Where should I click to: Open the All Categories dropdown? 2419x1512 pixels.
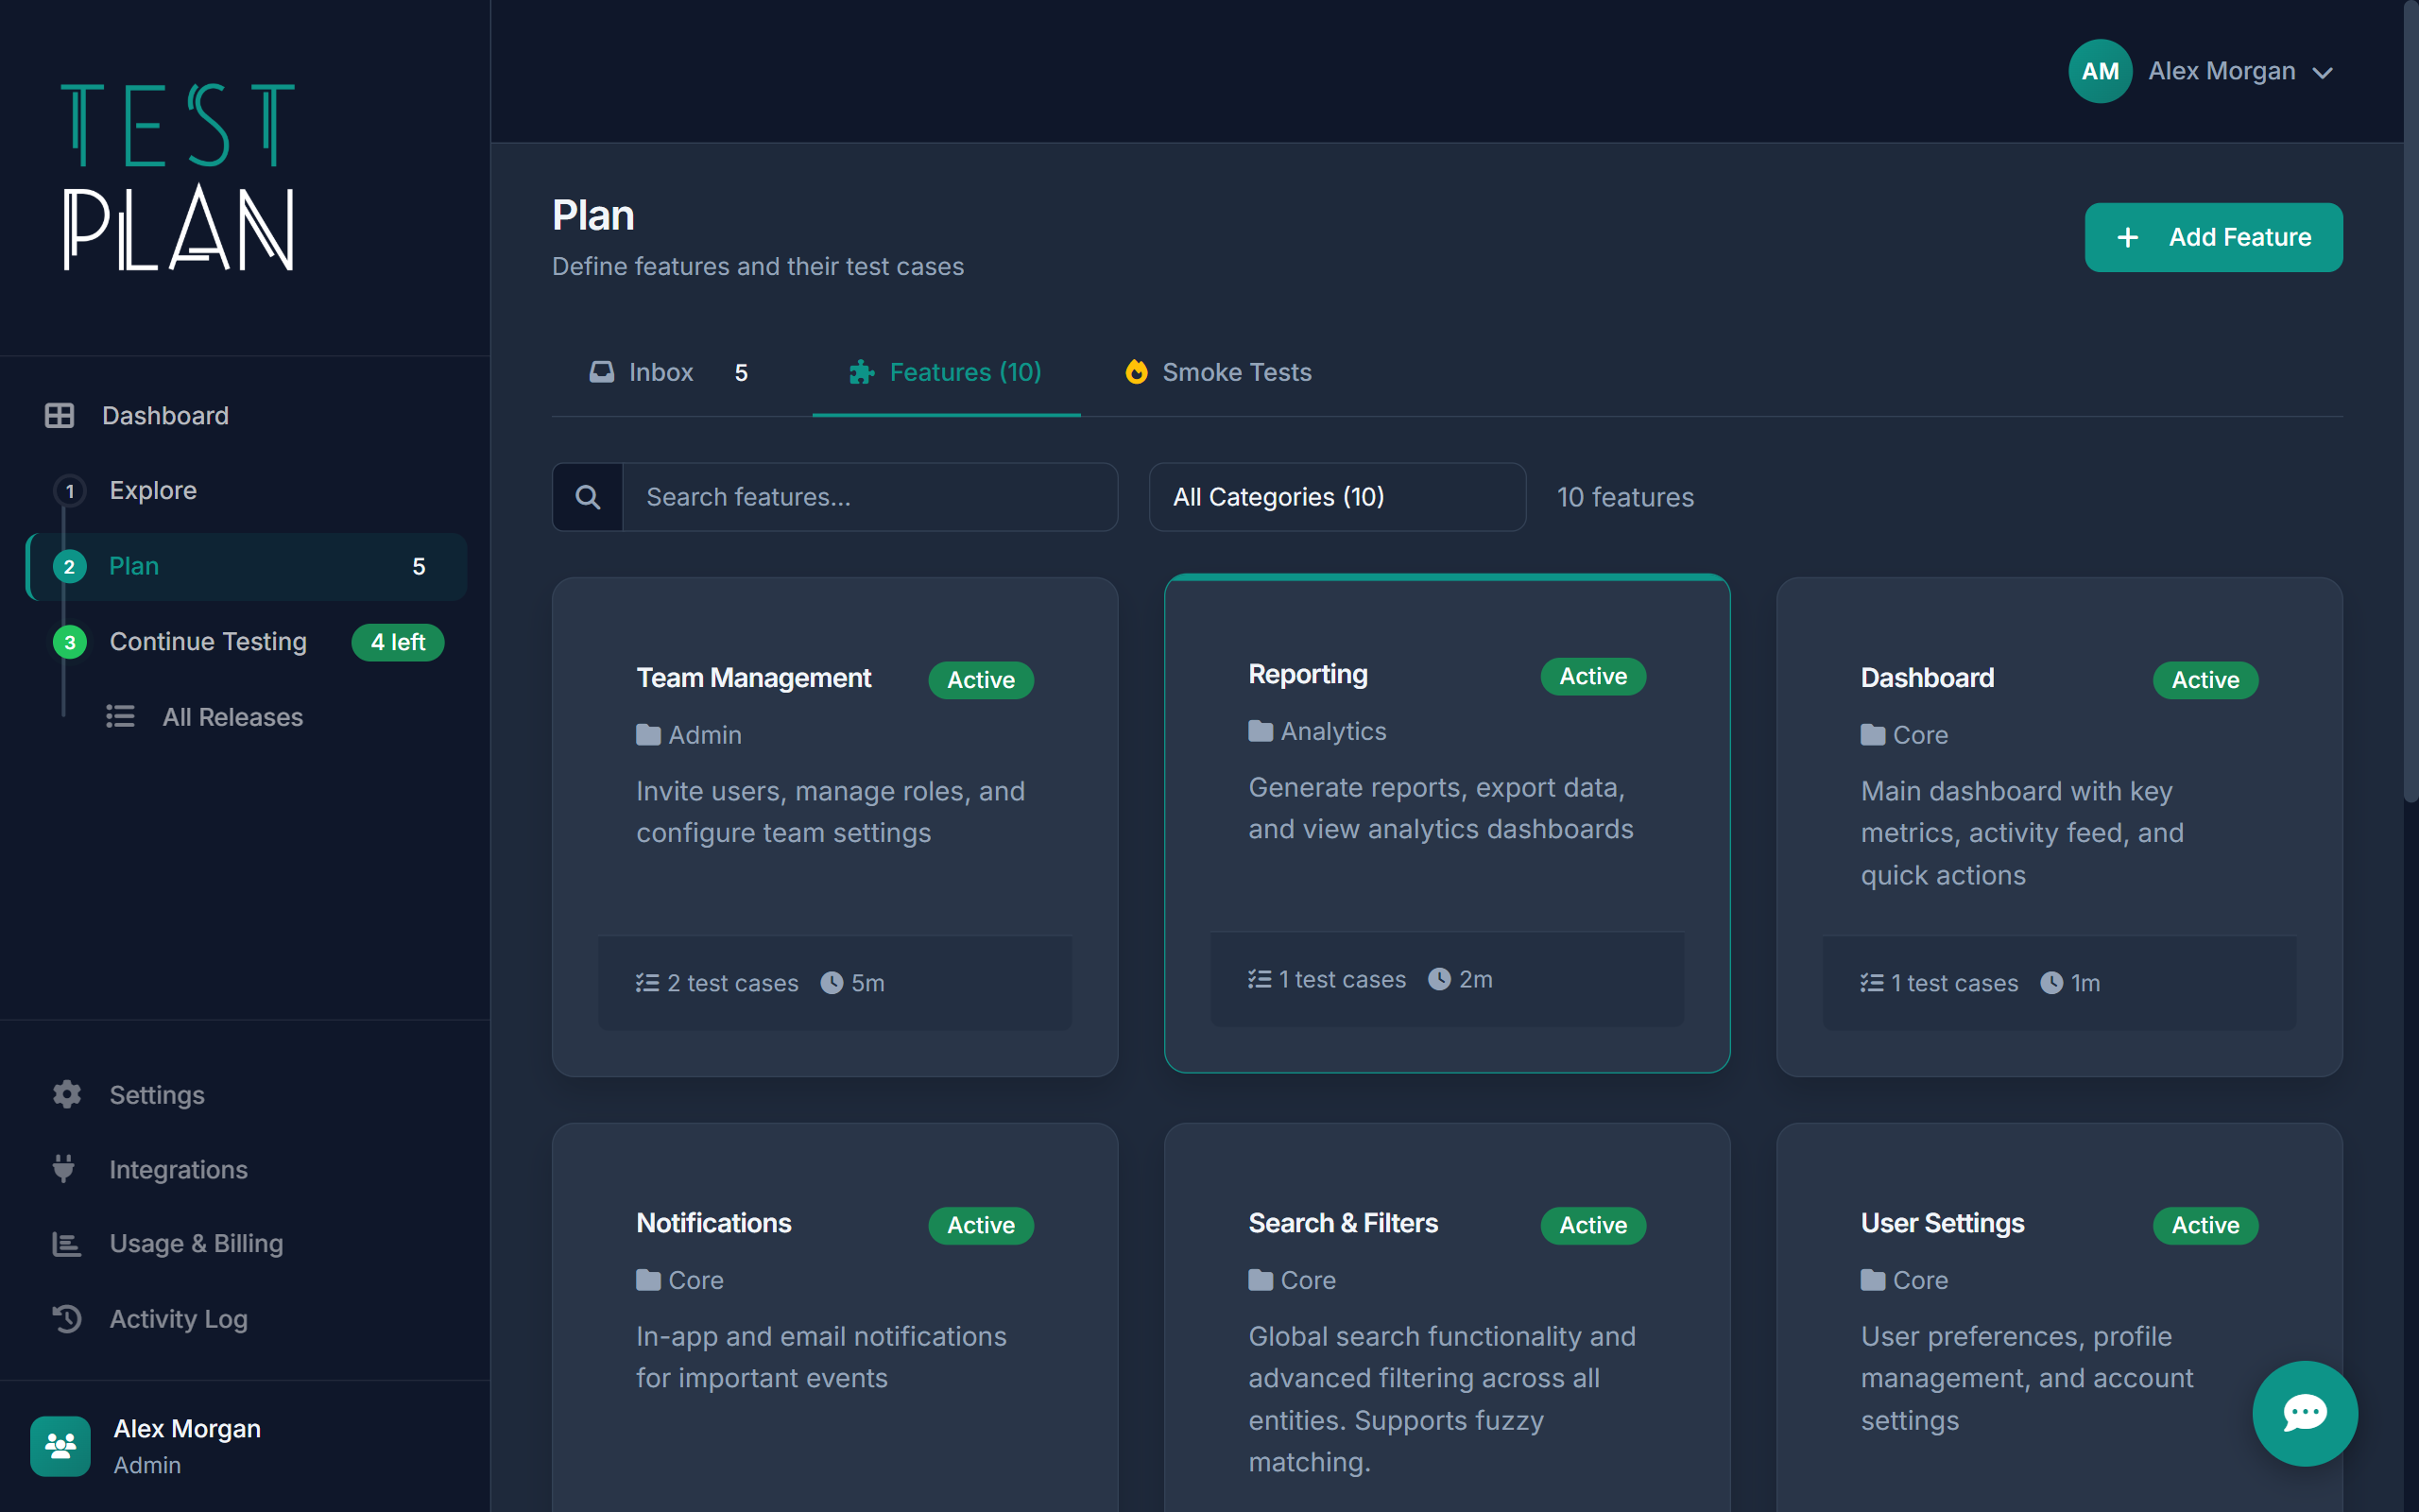point(1336,497)
